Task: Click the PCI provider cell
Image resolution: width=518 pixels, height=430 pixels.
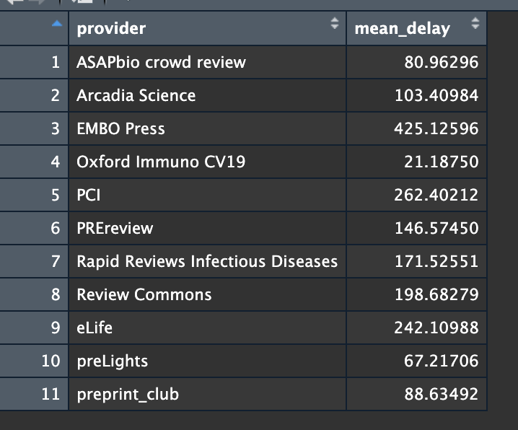Action: pos(89,195)
